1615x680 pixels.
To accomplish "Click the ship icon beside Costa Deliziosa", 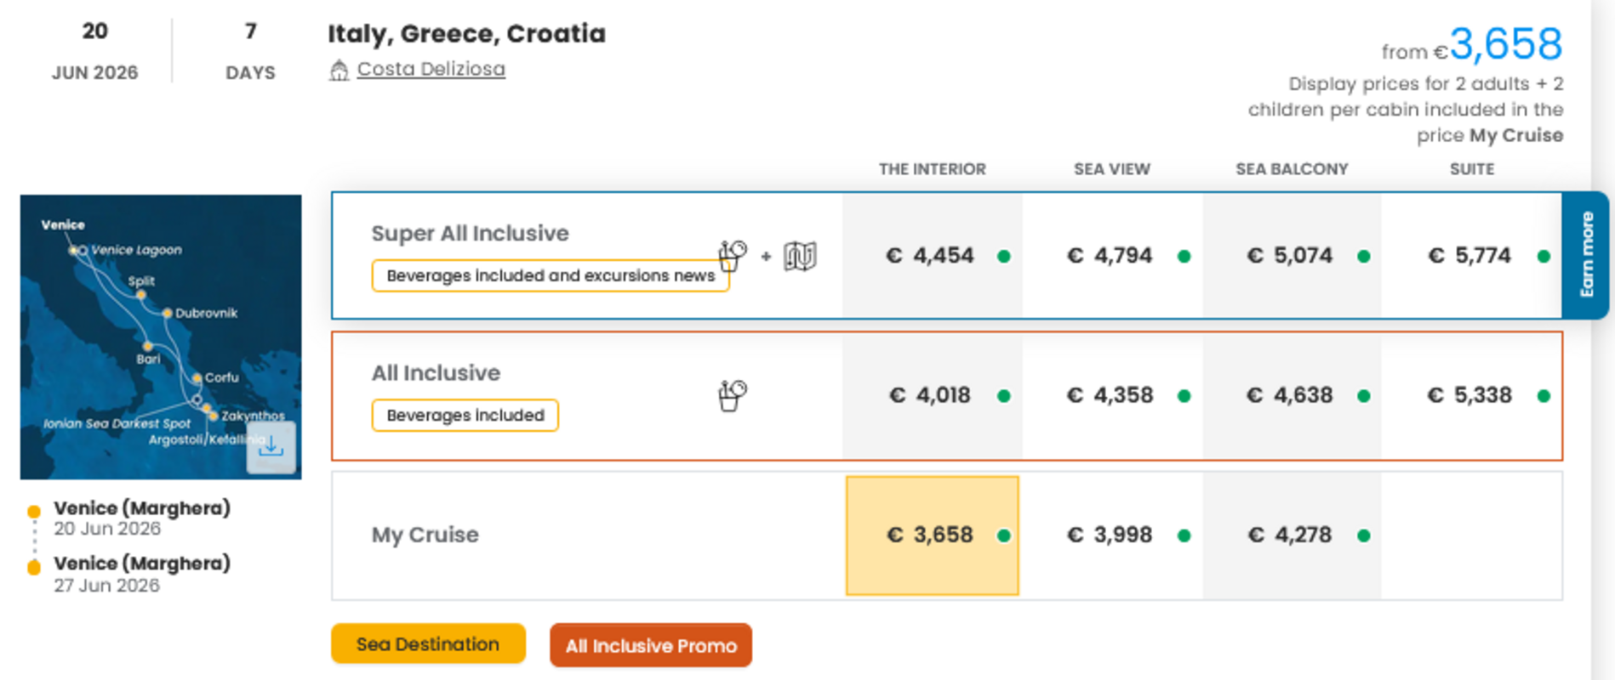I will tap(339, 70).
